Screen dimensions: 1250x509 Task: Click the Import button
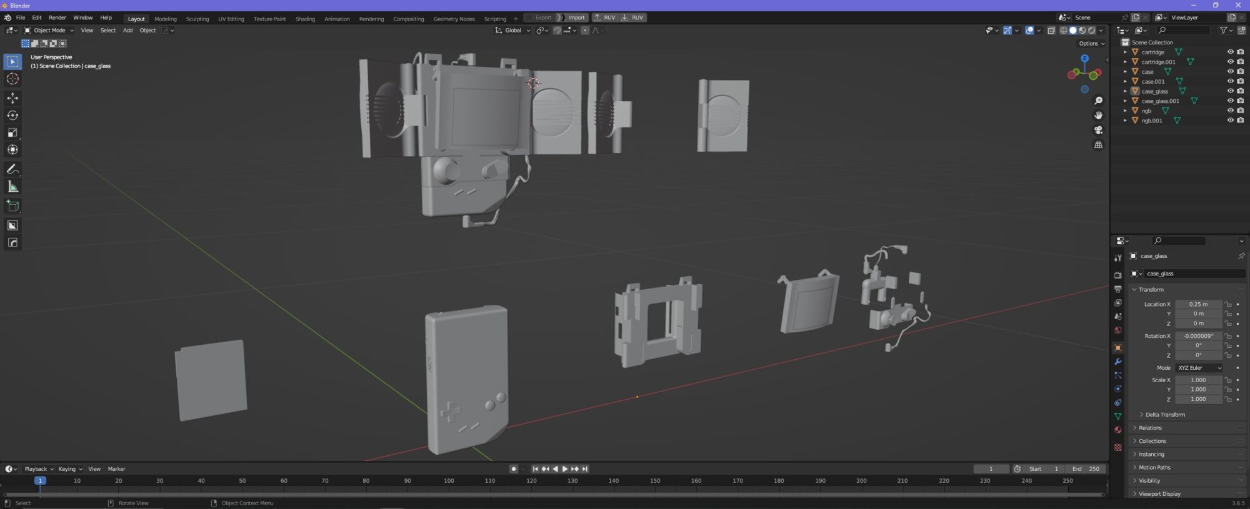(x=576, y=18)
